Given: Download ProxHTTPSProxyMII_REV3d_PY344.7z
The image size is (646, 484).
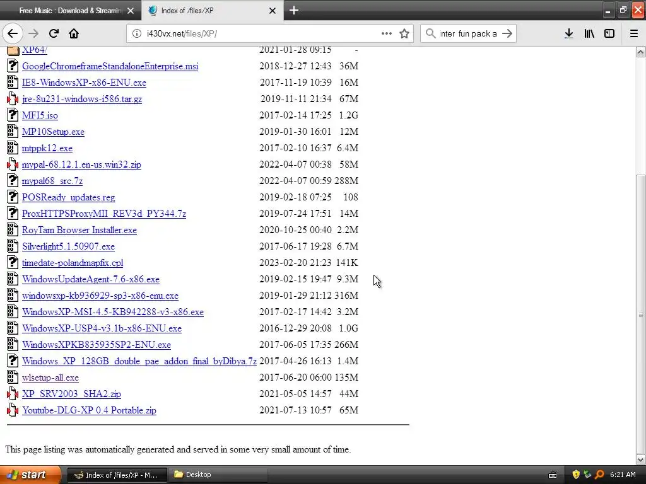Looking at the screenshot, I should point(104,214).
